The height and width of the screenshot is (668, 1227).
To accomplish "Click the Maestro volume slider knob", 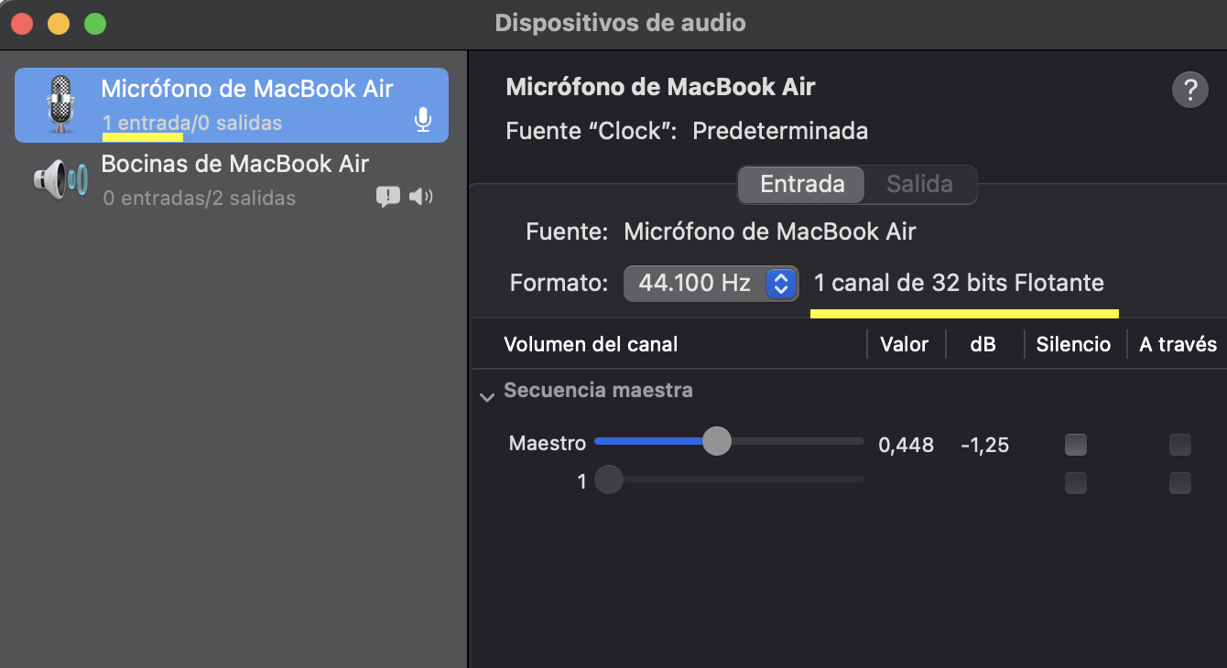I will [717, 441].
